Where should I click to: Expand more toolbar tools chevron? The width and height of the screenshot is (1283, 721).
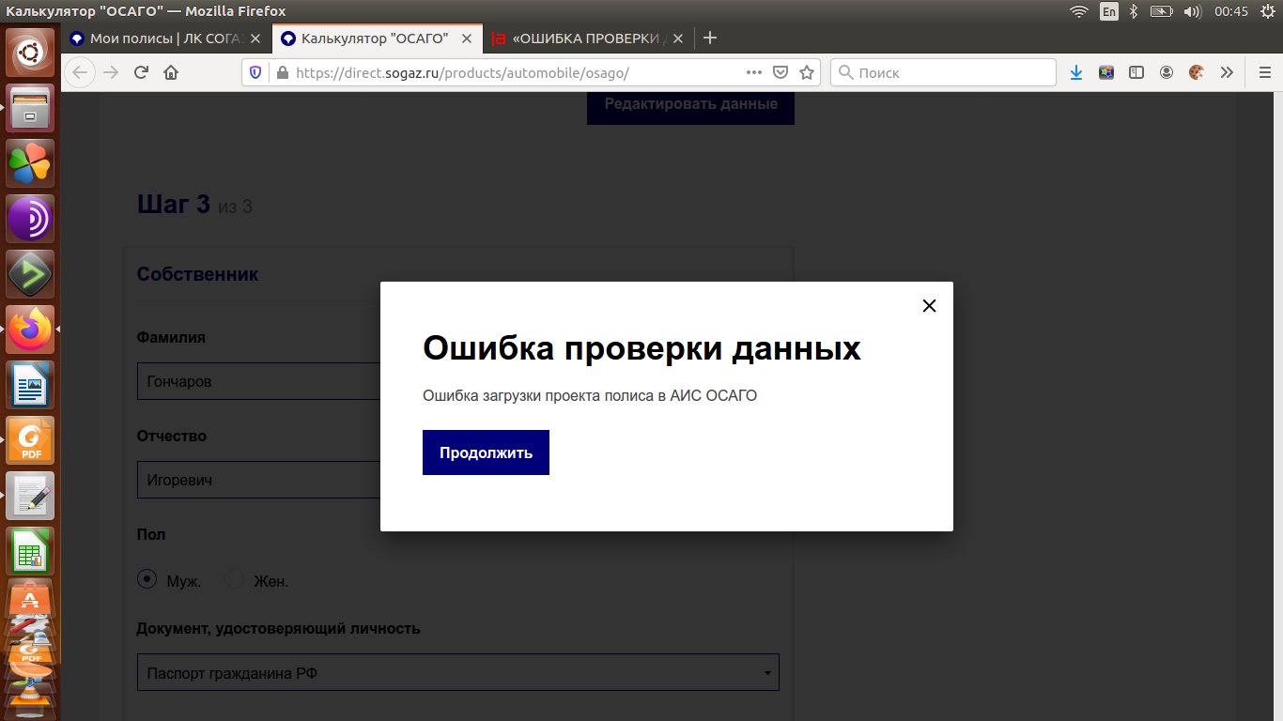pos(1227,72)
